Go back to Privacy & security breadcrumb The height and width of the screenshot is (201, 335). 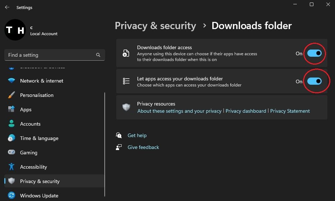(x=155, y=26)
